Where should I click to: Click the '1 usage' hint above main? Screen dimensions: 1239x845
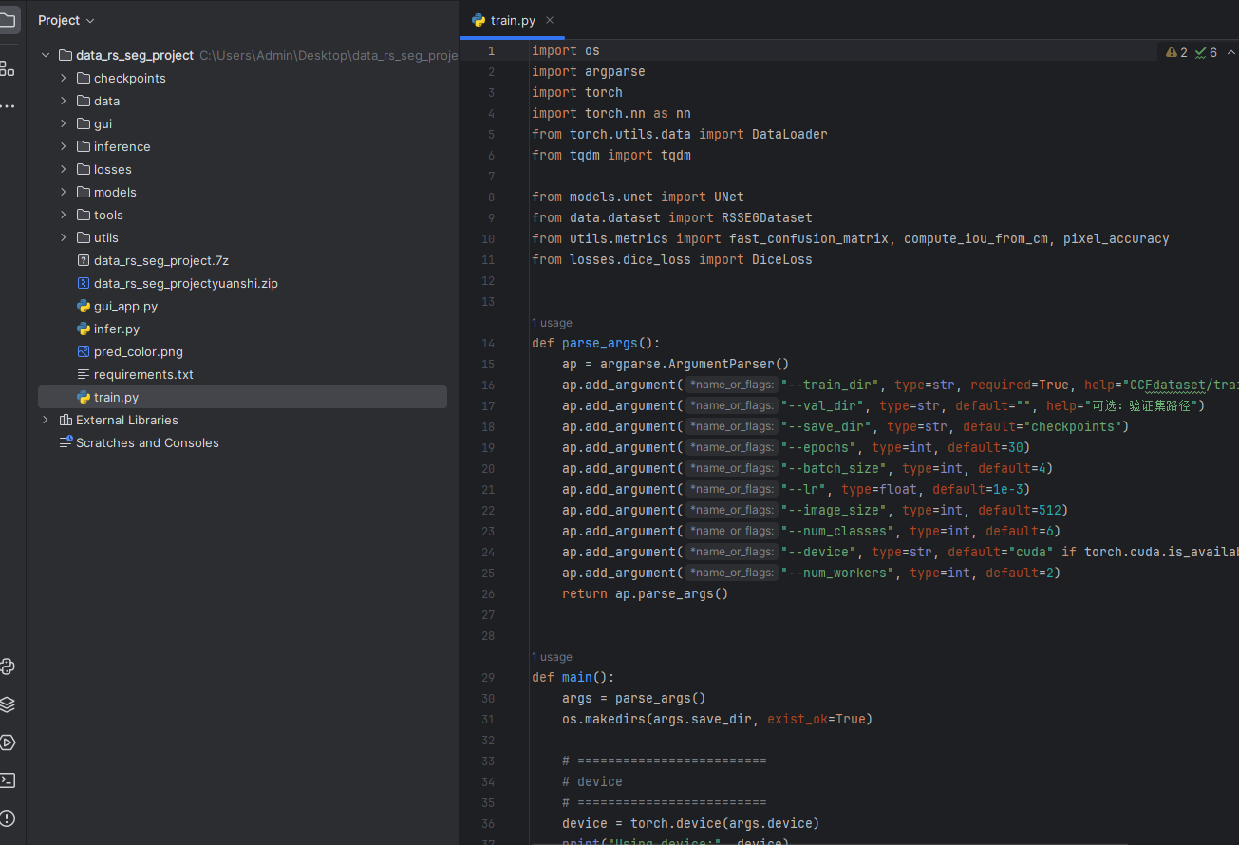coord(552,657)
